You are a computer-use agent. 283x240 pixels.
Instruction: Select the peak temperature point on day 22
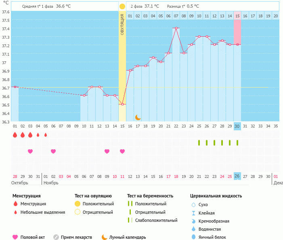point(176,28)
